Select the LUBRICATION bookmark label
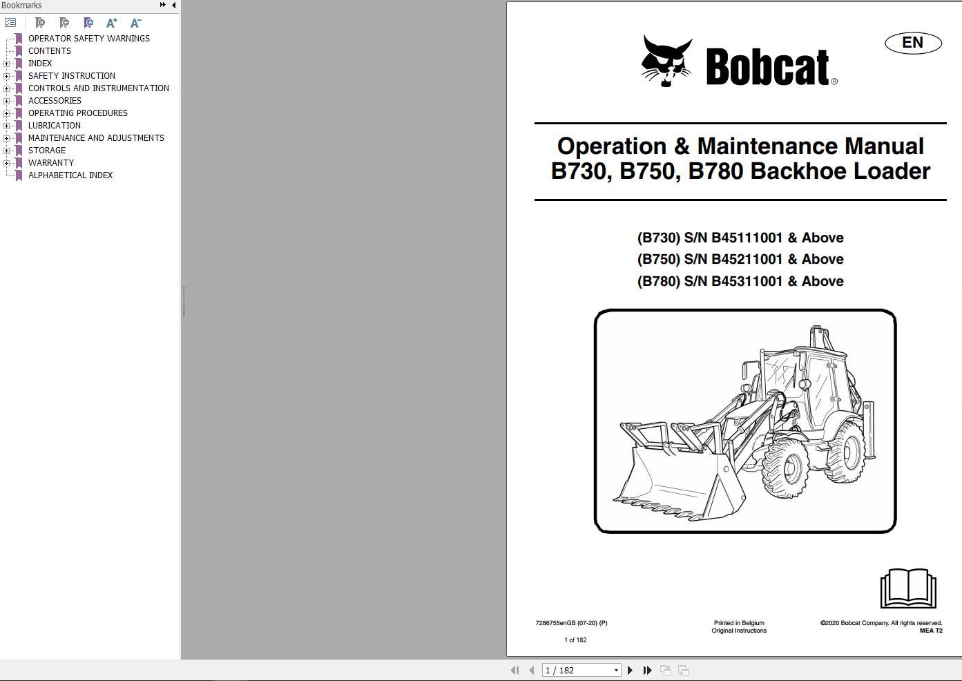The width and height of the screenshot is (962, 681). click(55, 126)
